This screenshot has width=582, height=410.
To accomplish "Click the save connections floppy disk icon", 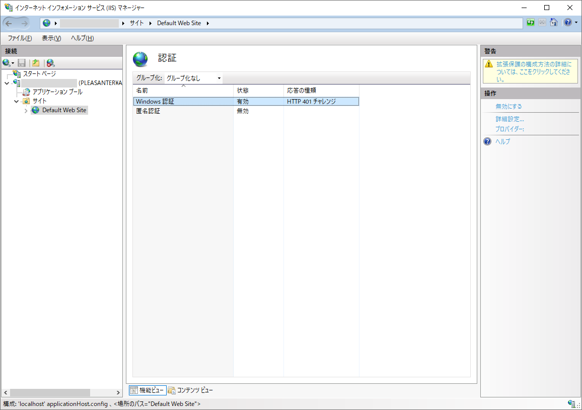I will tap(22, 63).
